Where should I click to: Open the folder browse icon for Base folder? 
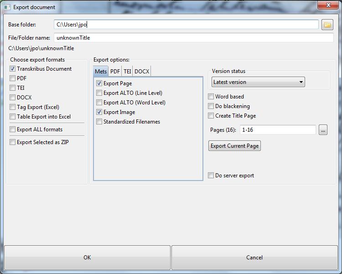tap(327, 25)
